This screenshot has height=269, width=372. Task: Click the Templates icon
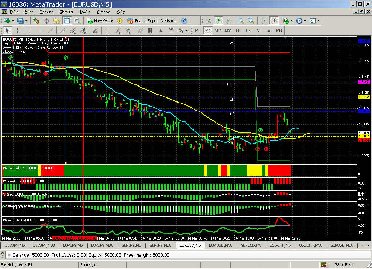coord(313,21)
